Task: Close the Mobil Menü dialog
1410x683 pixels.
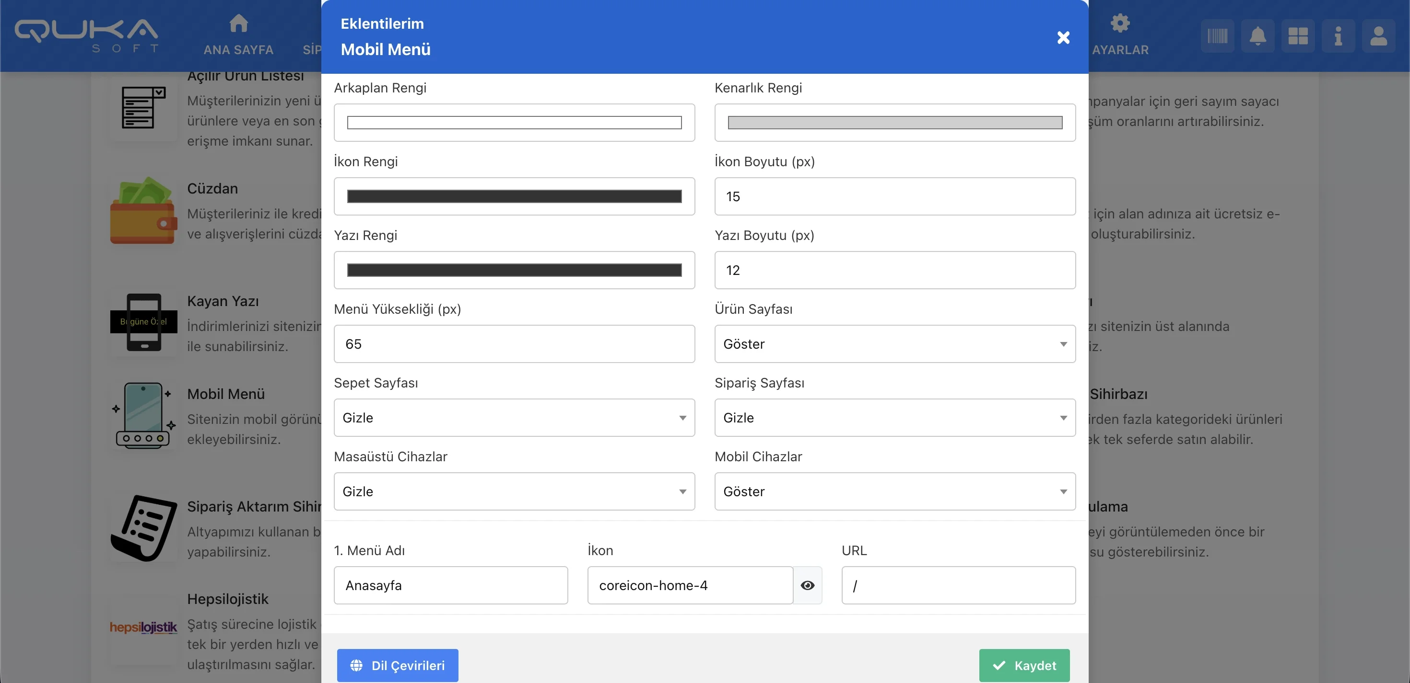Action: (x=1063, y=37)
